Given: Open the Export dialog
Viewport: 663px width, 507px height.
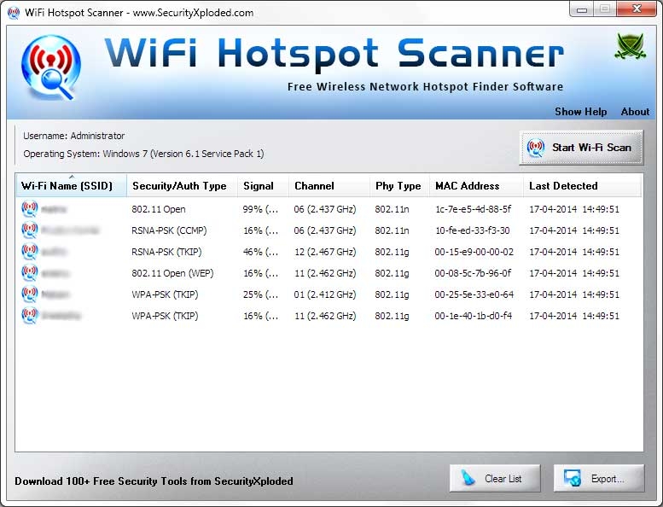Looking at the screenshot, I should click(599, 479).
